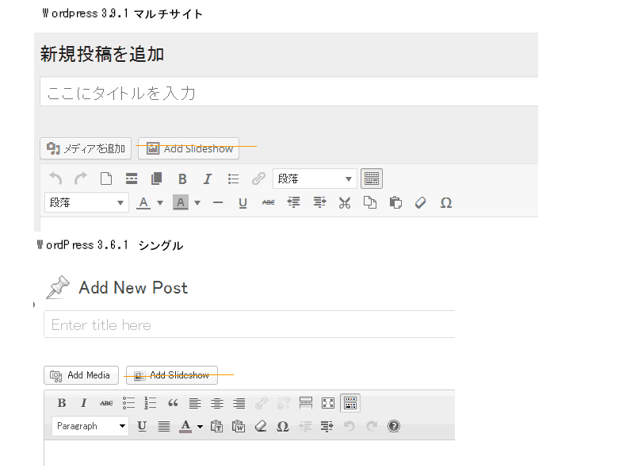Viewport: 634px width, 476px height.
Task: Toggle bold in the English editor
Action: tap(62, 403)
